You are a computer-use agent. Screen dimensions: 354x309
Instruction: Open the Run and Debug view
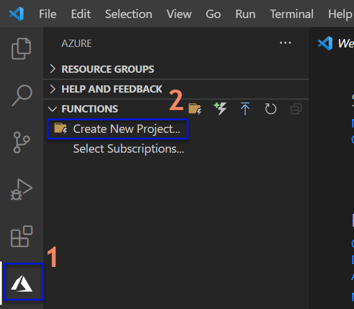click(x=22, y=189)
